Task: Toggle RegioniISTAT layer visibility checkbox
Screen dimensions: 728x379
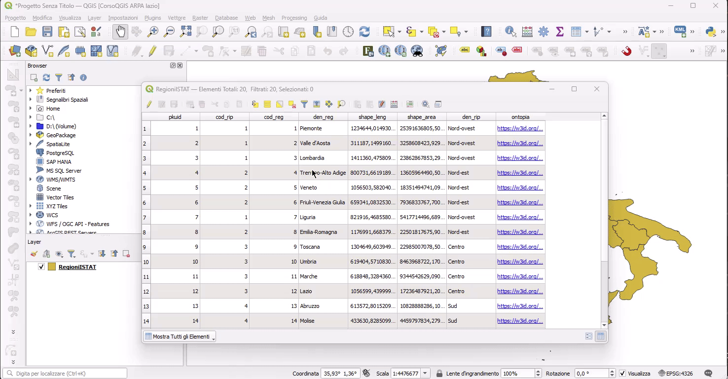Action: [x=41, y=267]
